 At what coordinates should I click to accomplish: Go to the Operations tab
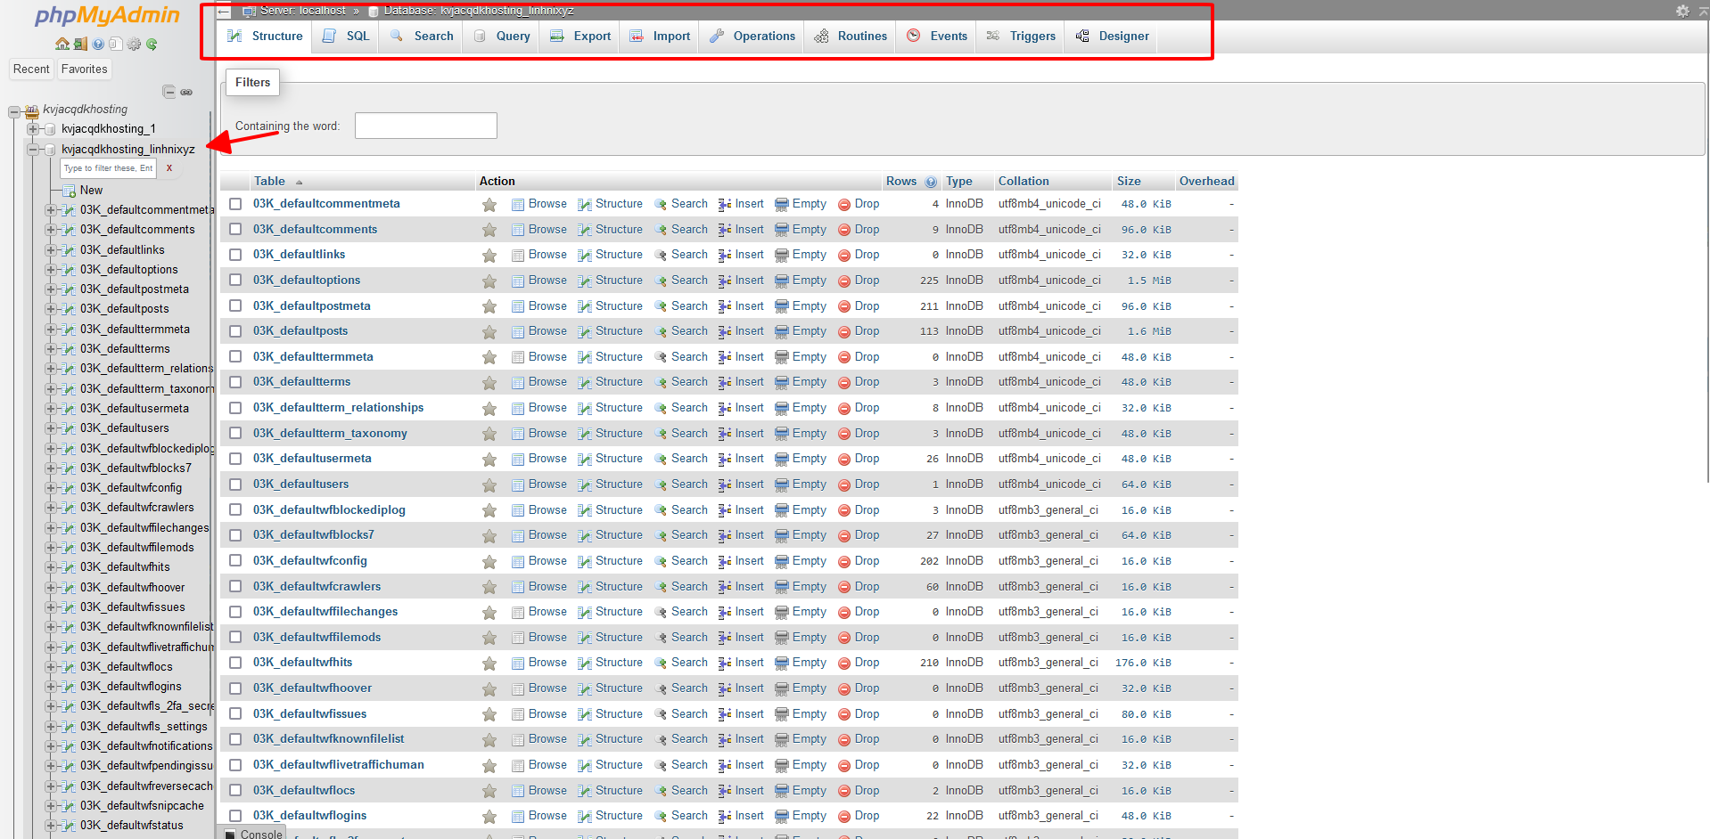pos(752,37)
